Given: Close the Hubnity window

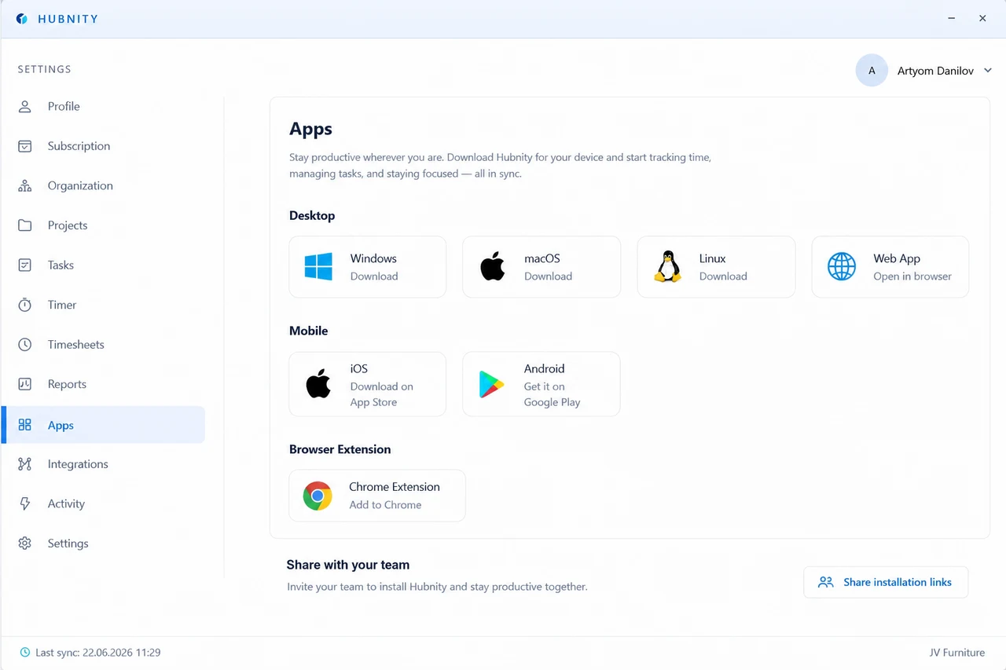Looking at the screenshot, I should coord(982,18).
